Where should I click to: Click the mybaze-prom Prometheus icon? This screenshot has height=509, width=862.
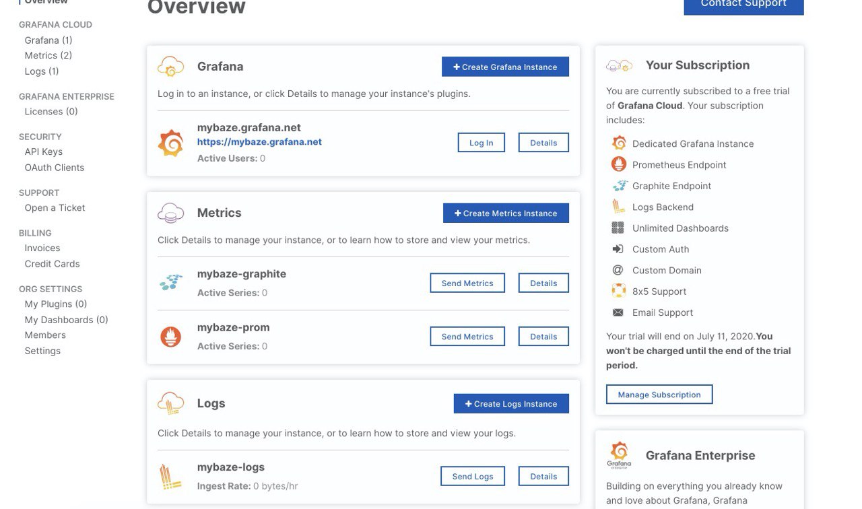click(170, 336)
